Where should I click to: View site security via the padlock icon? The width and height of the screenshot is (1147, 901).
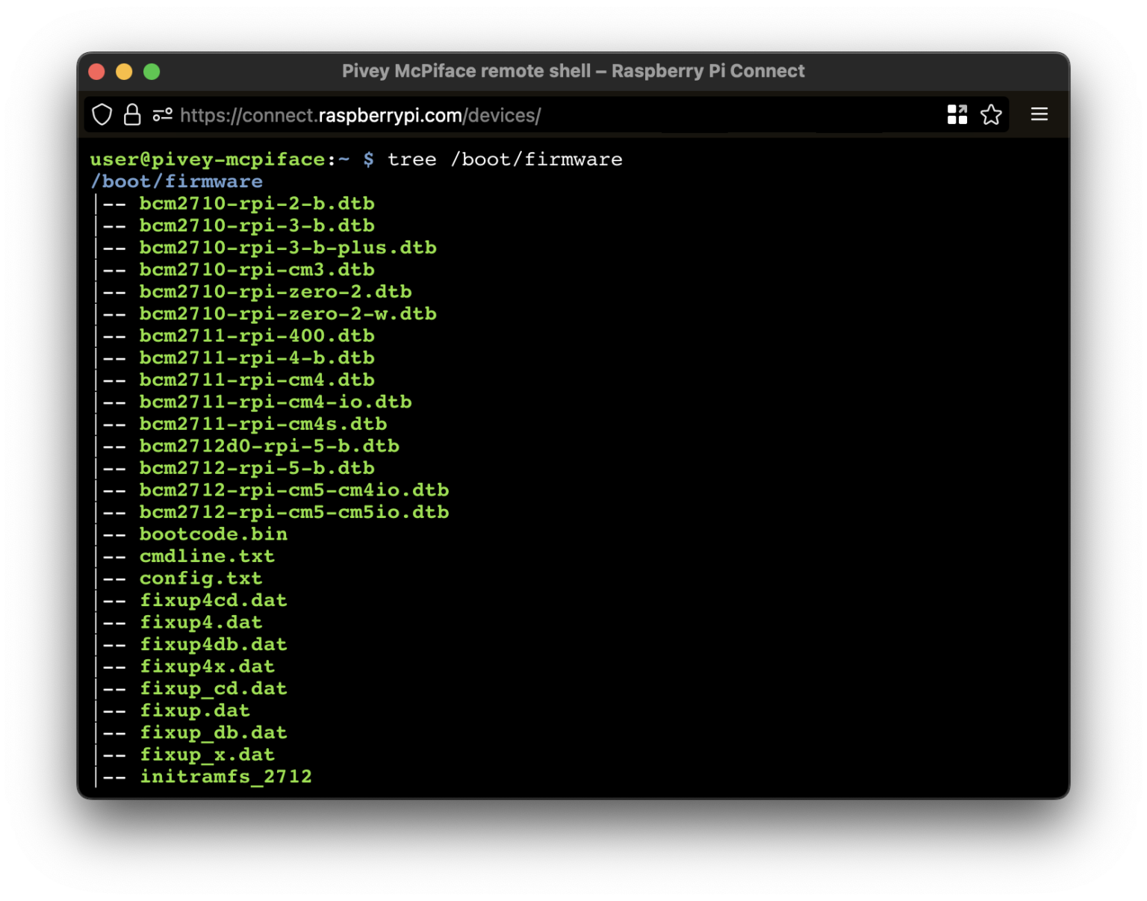[132, 114]
